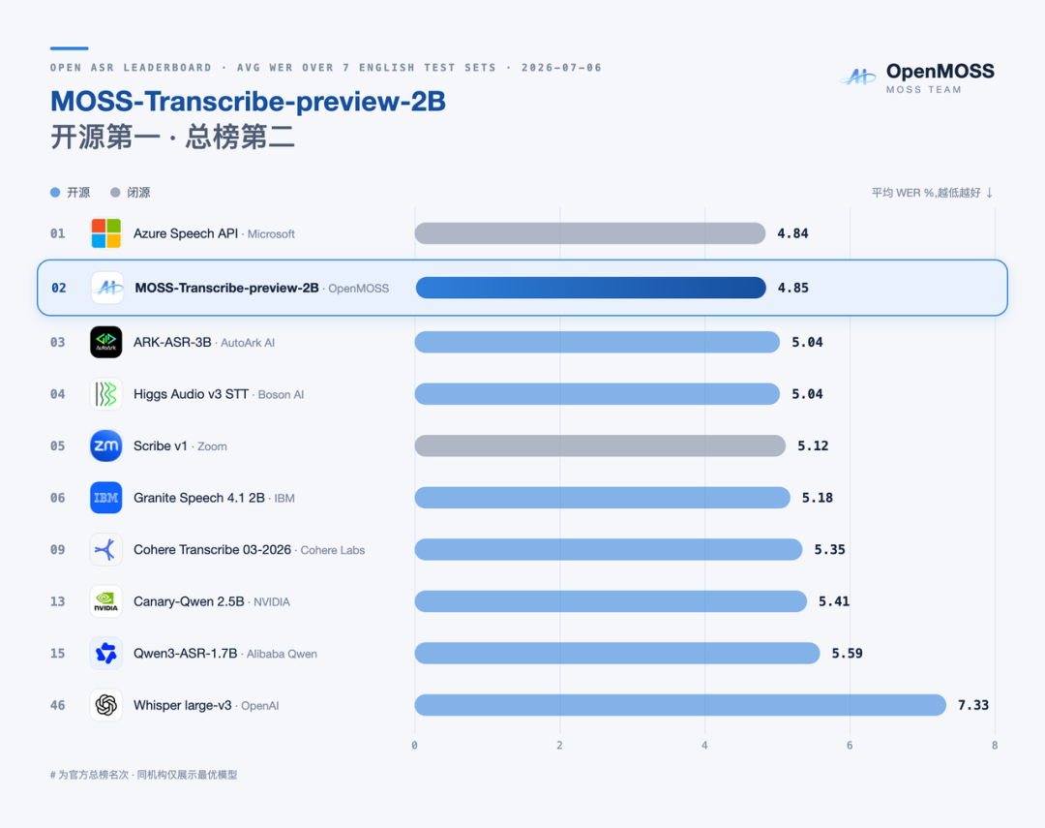Image resolution: width=1045 pixels, height=828 pixels.
Task: Click the value 7.33 for Whisper large-v3
Action: coord(973,705)
